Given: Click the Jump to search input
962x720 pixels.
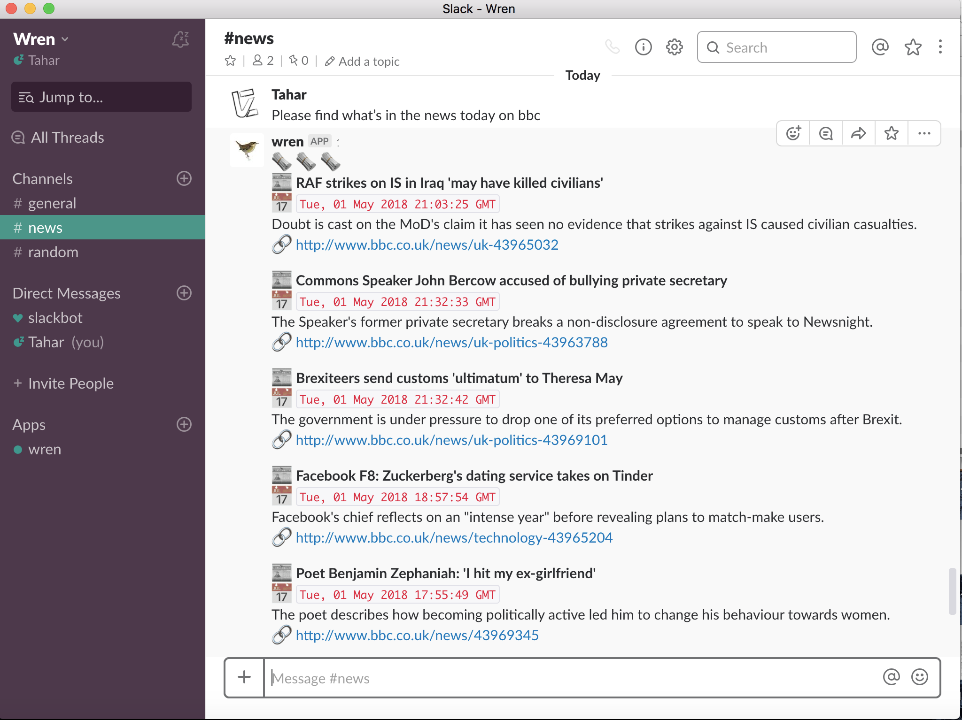Looking at the screenshot, I should pyautogui.click(x=102, y=97).
